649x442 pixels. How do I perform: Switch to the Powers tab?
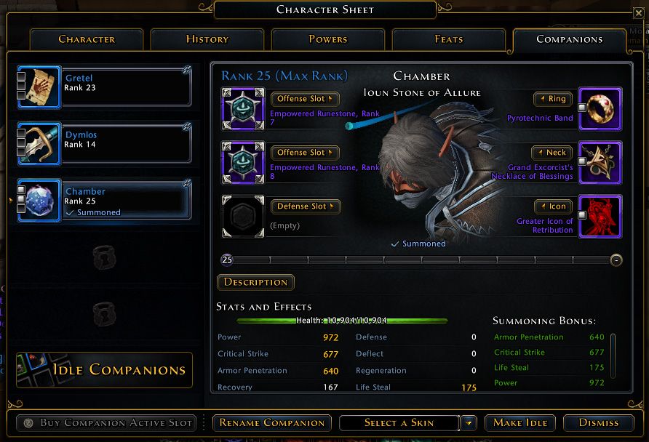coord(328,39)
